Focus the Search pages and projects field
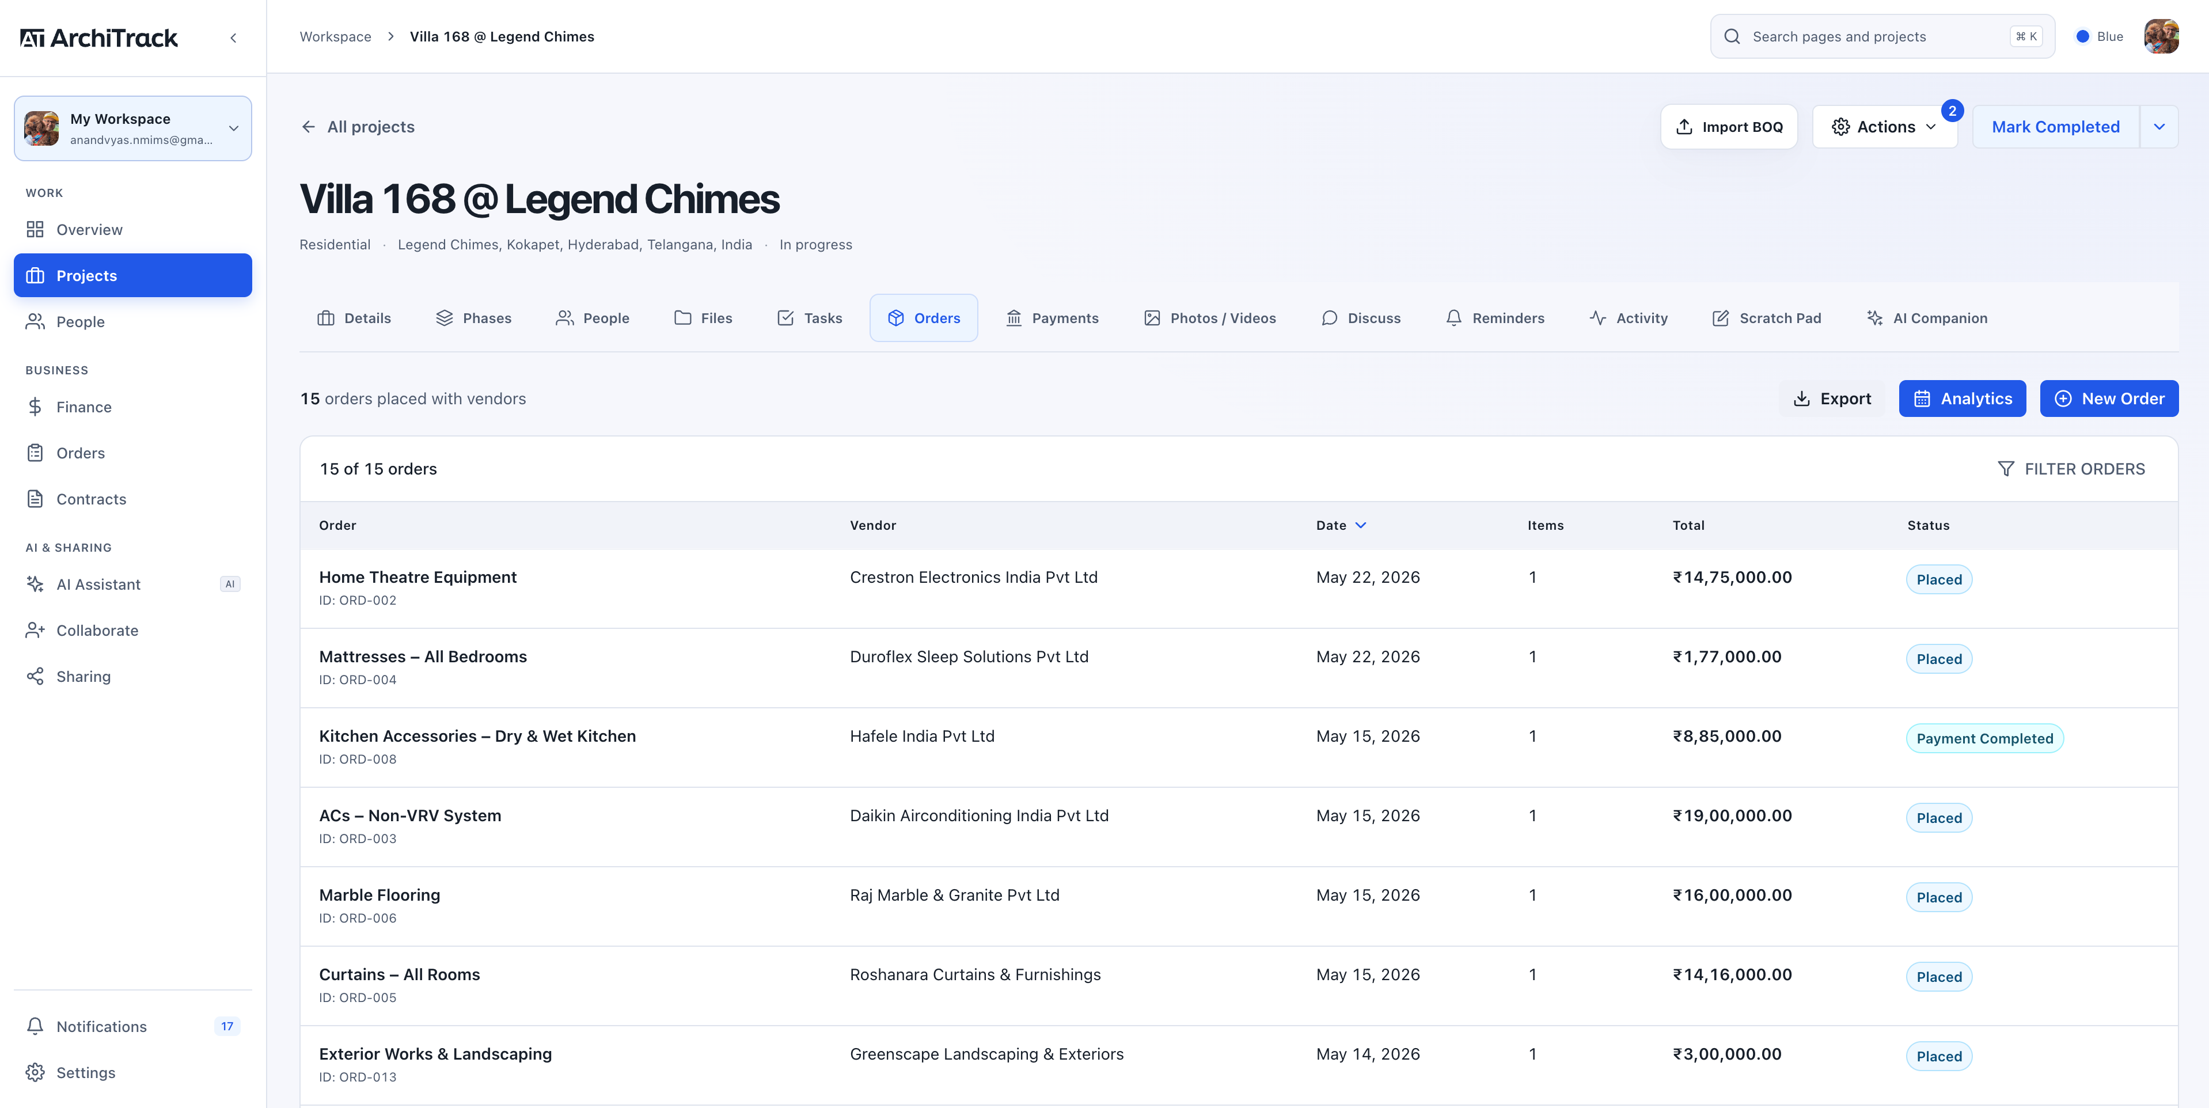The width and height of the screenshot is (2209, 1108). (1882, 36)
